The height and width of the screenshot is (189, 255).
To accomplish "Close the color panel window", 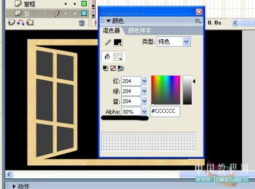I will tap(199, 12).
